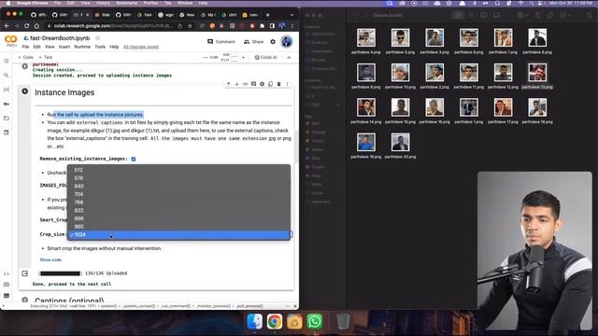Click the All changes saved link

[141, 47]
